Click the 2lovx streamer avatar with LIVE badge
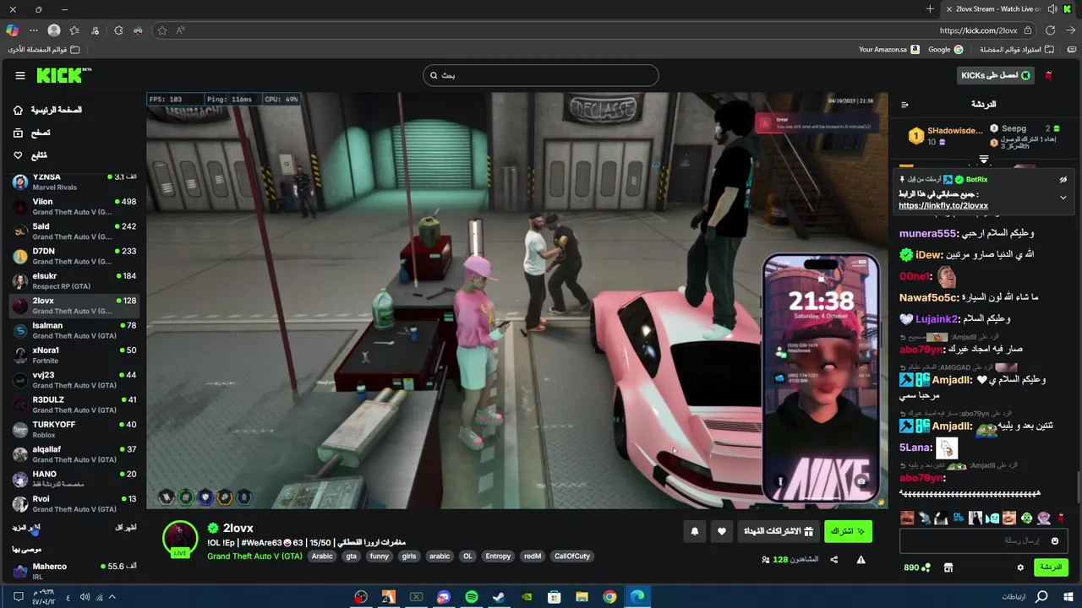Screen dimensions: 1082x608 tap(180, 540)
